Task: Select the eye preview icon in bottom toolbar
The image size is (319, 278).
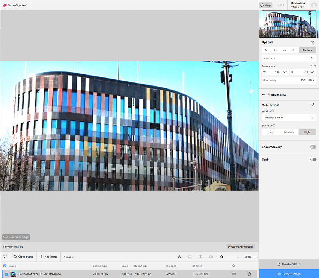Action: (x=179, y=257)
